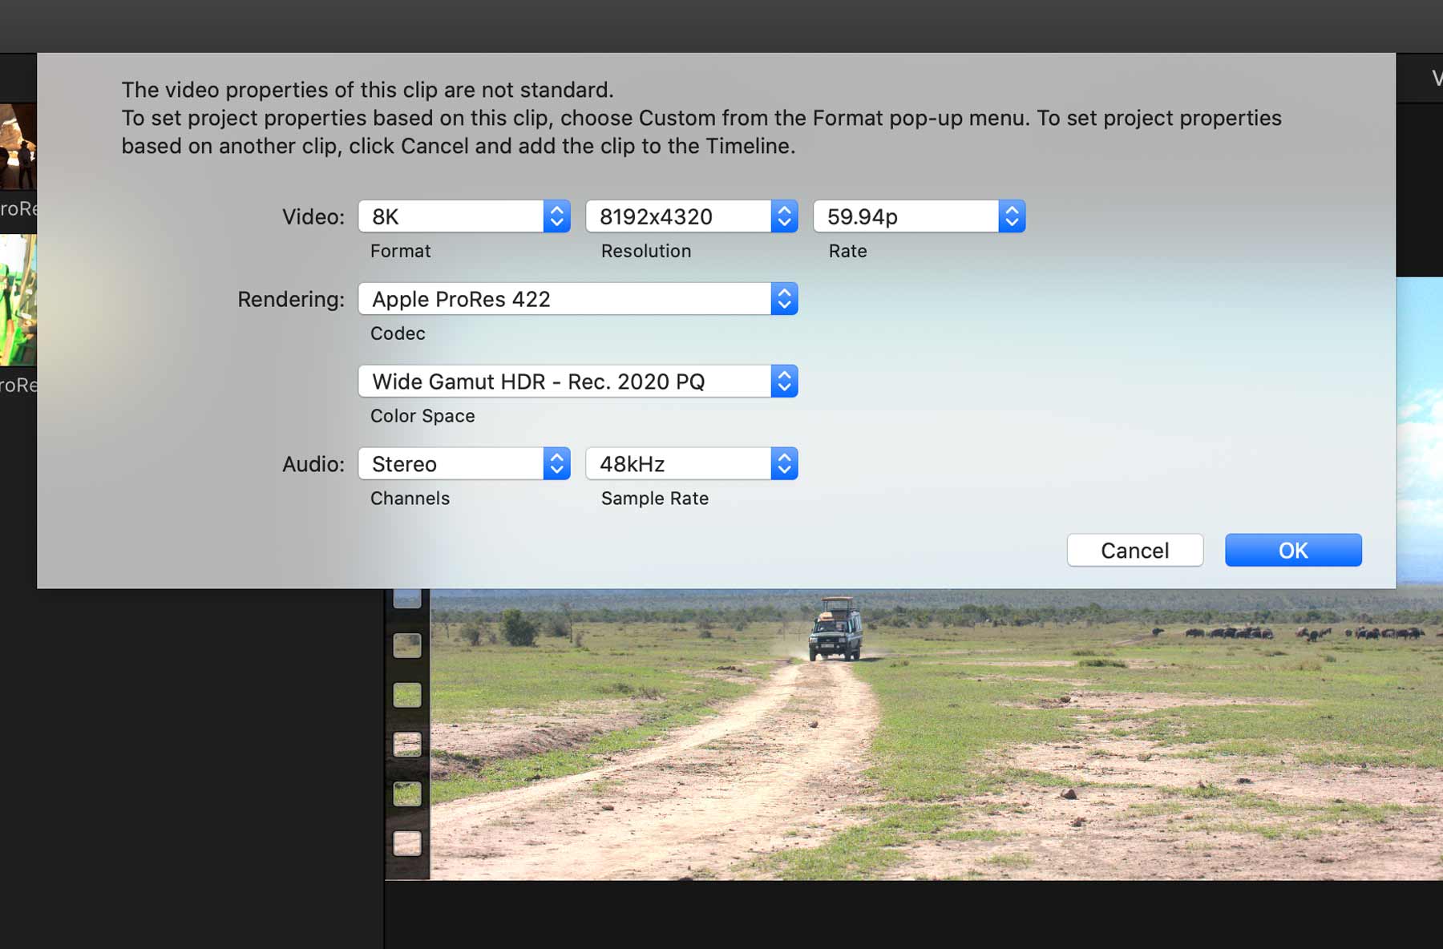The image size is (1443, 949).
Task: Open the Video Format dropdown showing 8K
Action: click(x=464, y=216)
